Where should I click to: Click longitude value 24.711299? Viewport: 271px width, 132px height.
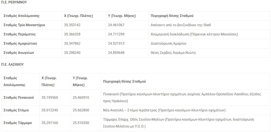pyautogui.click(x=116, y=34)
